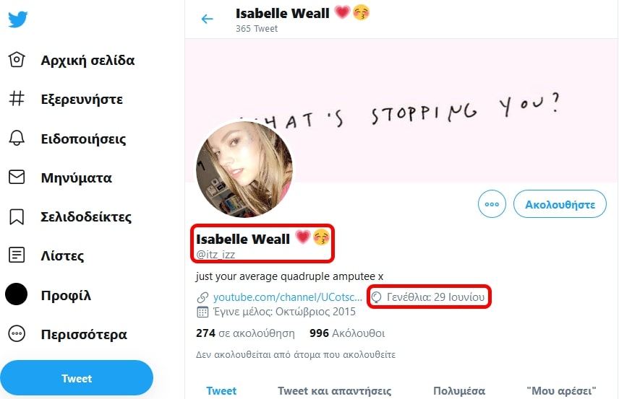Switch to the Tweet και απαντήσεις tab

click(334, 391)
